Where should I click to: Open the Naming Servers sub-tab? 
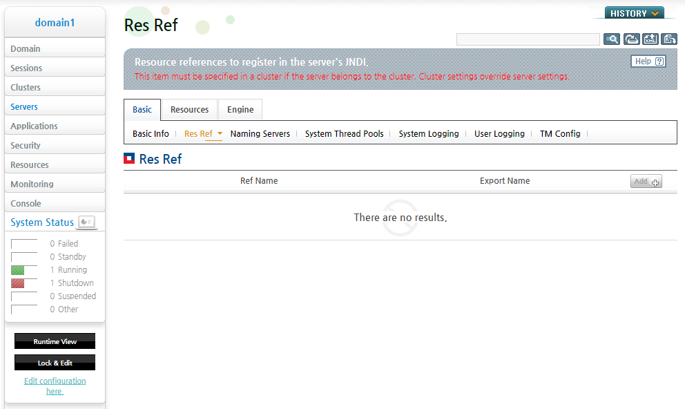260,134
